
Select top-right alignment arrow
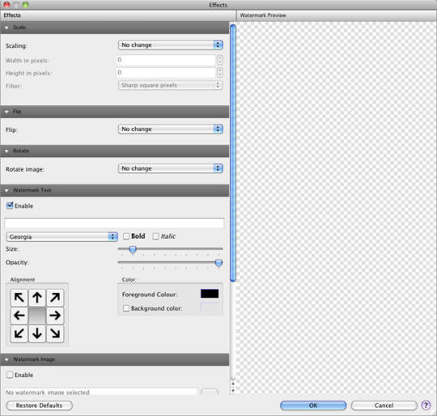(55, 298)
